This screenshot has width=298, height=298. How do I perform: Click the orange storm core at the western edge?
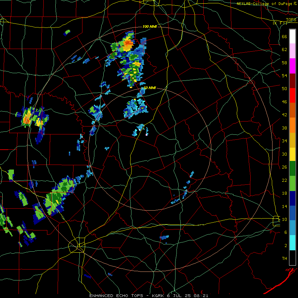pos(27,120)
